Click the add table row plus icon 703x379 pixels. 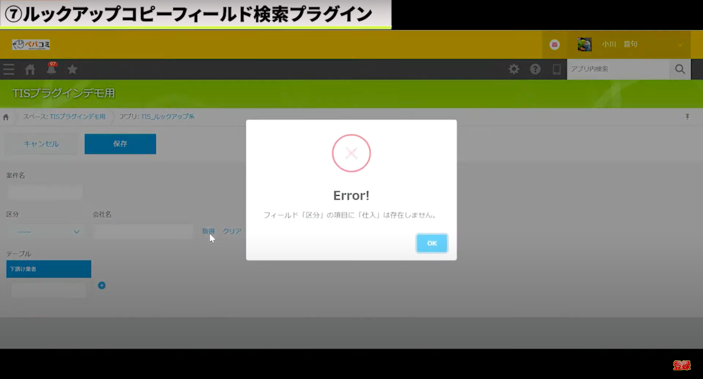[102, 285]
